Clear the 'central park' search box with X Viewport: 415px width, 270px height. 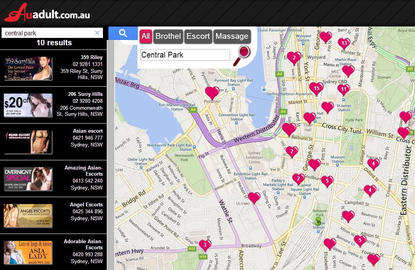(x=97, y=33)
